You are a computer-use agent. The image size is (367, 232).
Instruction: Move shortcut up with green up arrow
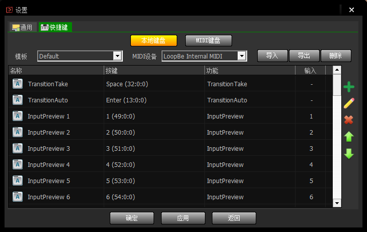[x=349, y=137]
